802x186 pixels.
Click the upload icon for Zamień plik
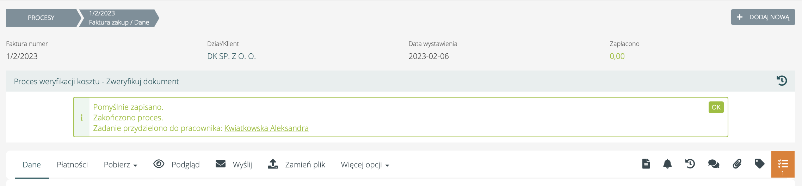273,164
